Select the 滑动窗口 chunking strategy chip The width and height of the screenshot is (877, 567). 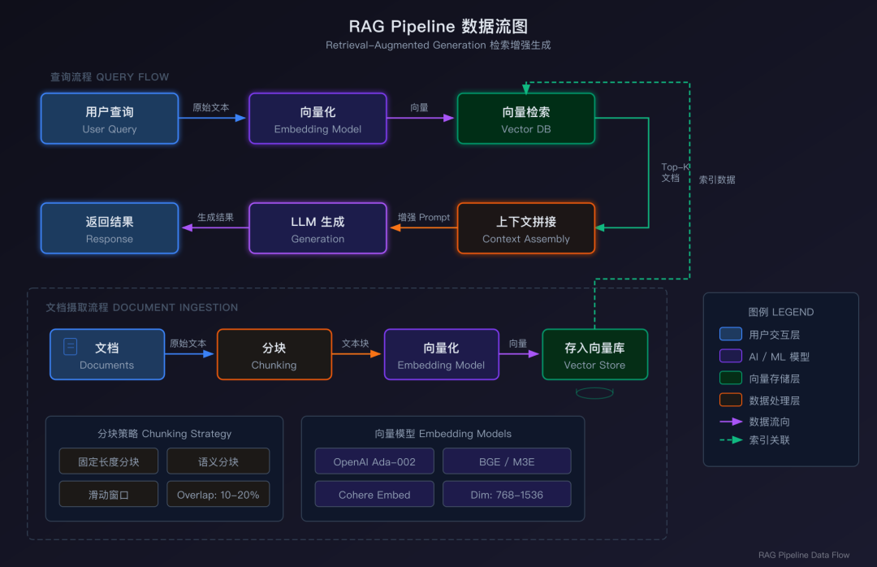109,494
